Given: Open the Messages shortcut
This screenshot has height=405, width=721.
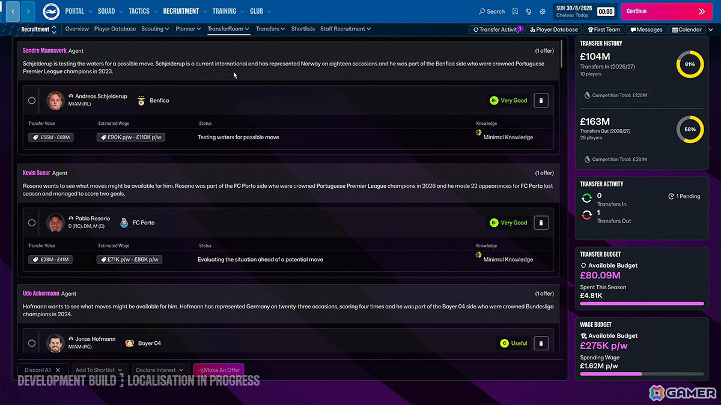Looking at the screenshot, I should pyautogui.click(x=646, y=29).
